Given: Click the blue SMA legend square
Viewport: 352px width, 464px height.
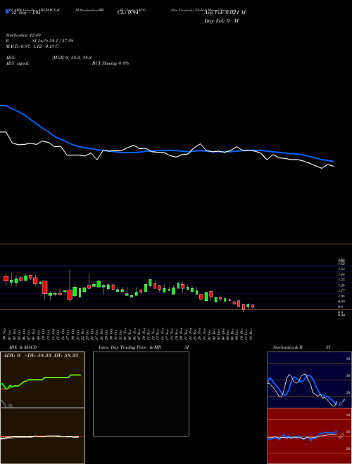Looking at the screenshot, I should click(7, 11).
